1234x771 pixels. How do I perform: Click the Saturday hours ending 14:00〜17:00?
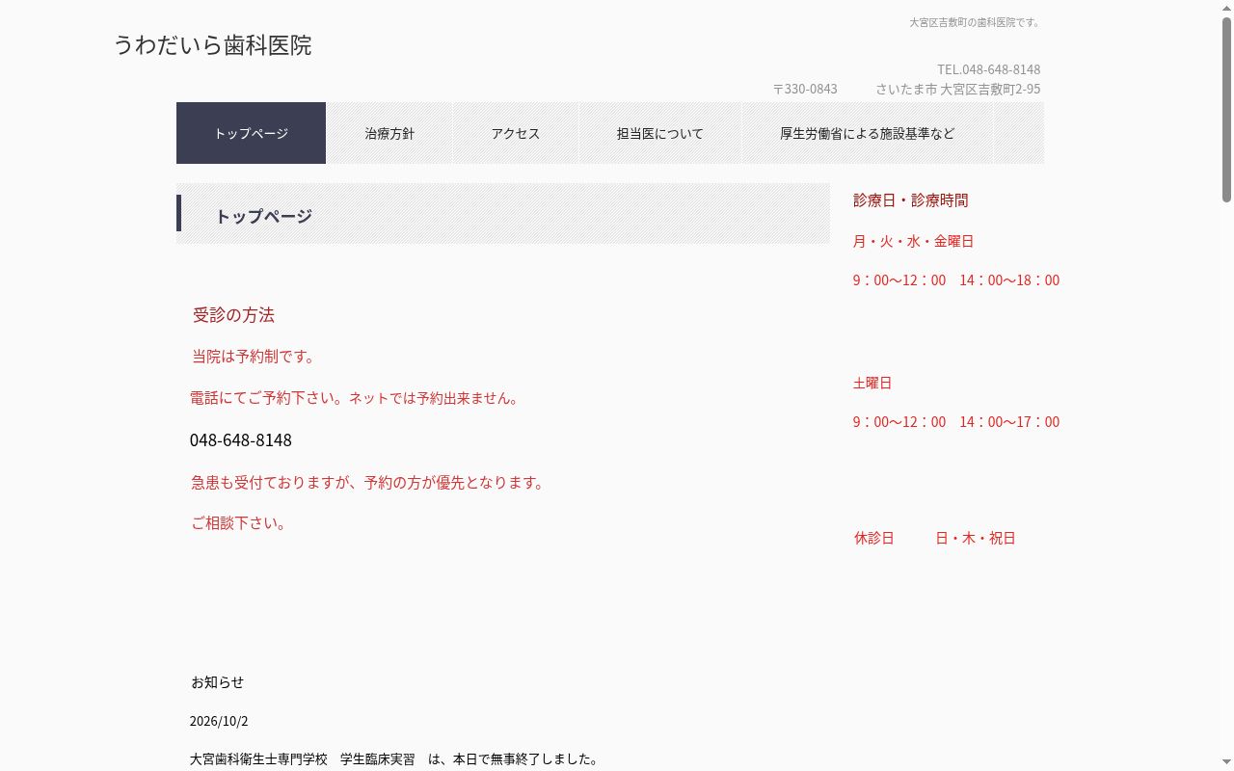(x=956, y=422)
